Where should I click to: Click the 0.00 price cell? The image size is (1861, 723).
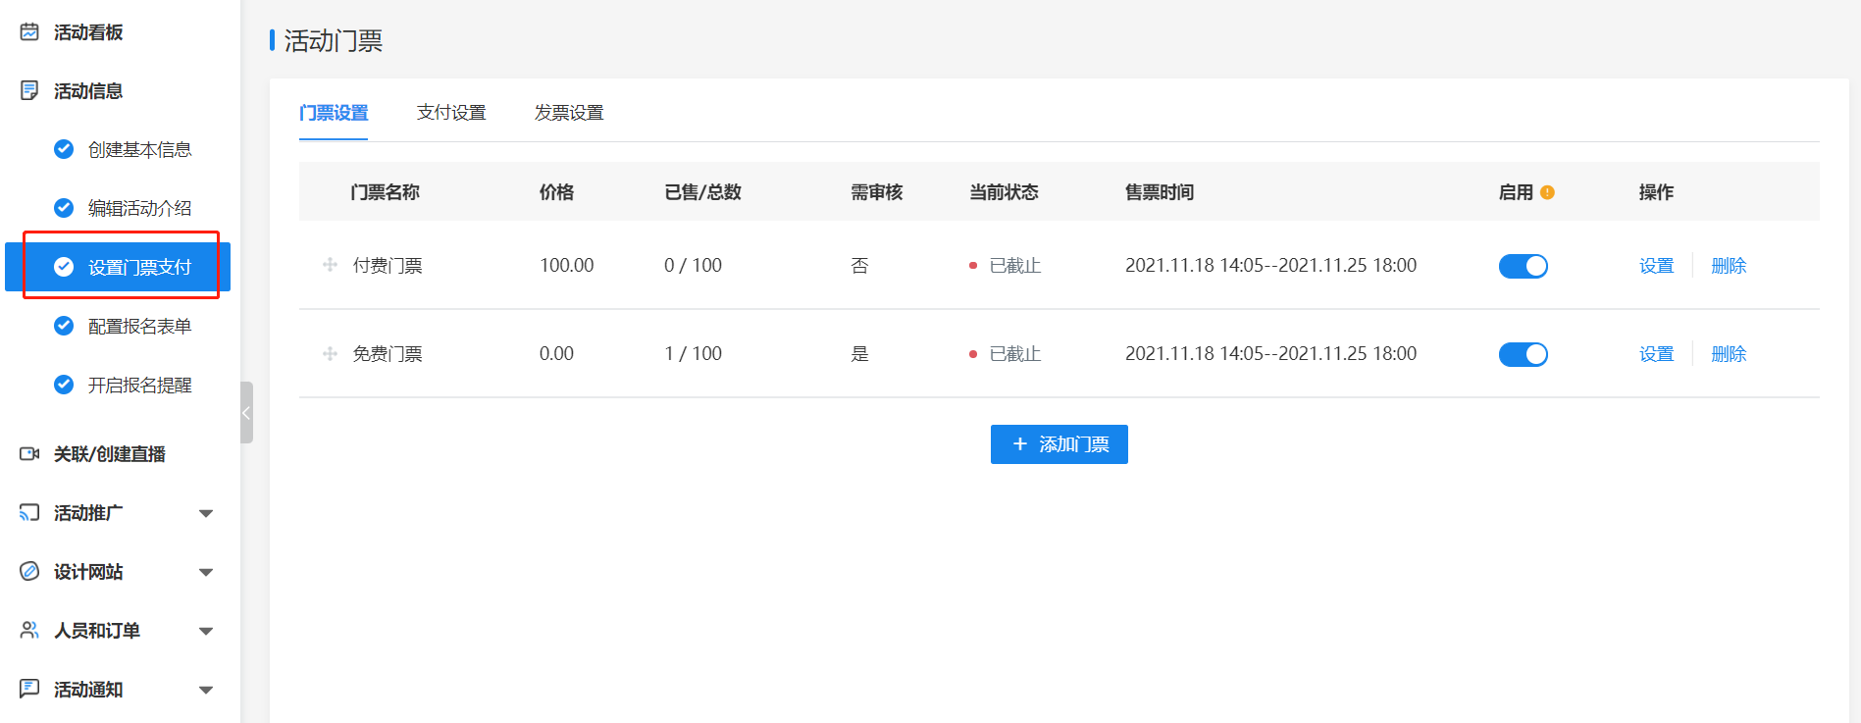556,353
